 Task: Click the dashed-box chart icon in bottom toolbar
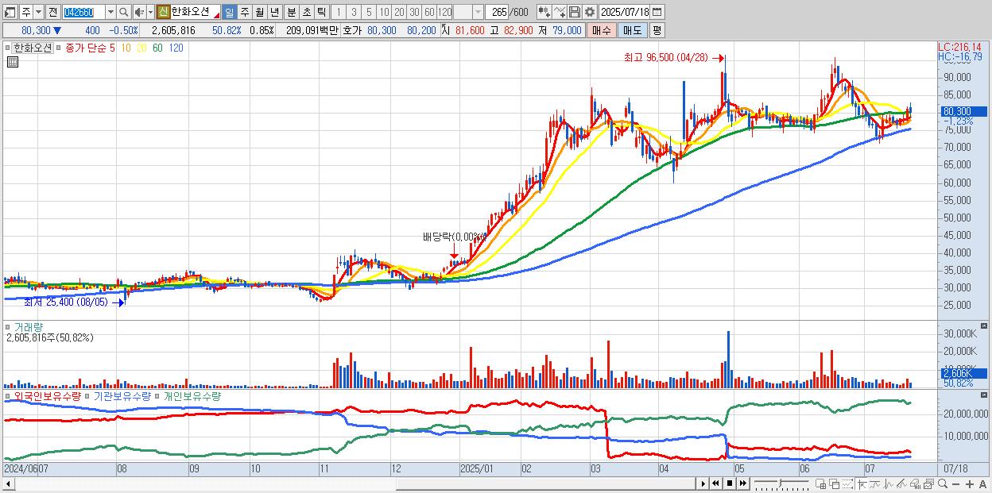(847, 484)
